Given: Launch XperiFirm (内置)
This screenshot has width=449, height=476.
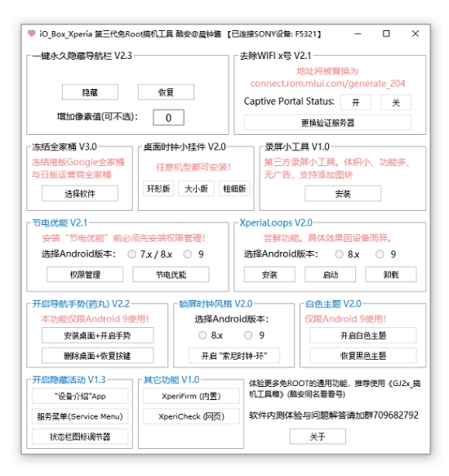Looking at the screenshot, I should 191,396.
